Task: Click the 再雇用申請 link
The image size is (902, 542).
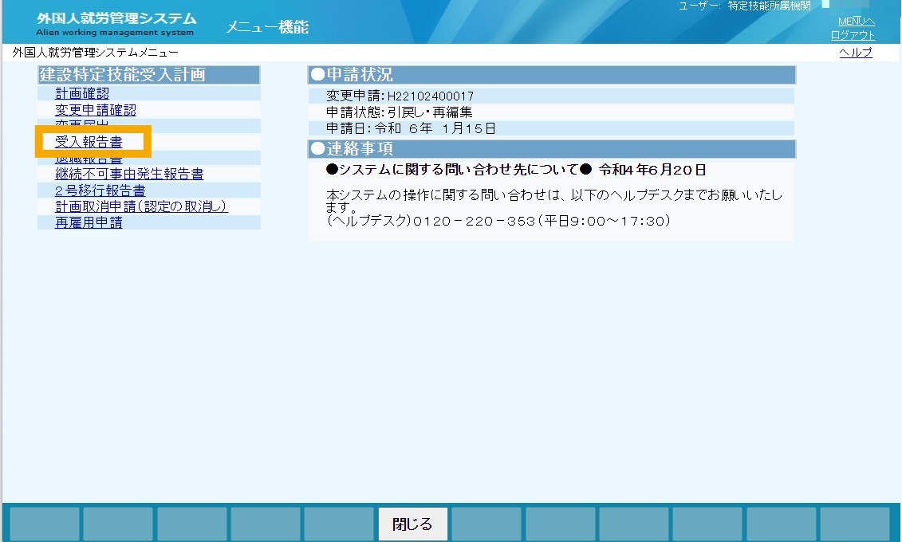Action: point(89,222)
